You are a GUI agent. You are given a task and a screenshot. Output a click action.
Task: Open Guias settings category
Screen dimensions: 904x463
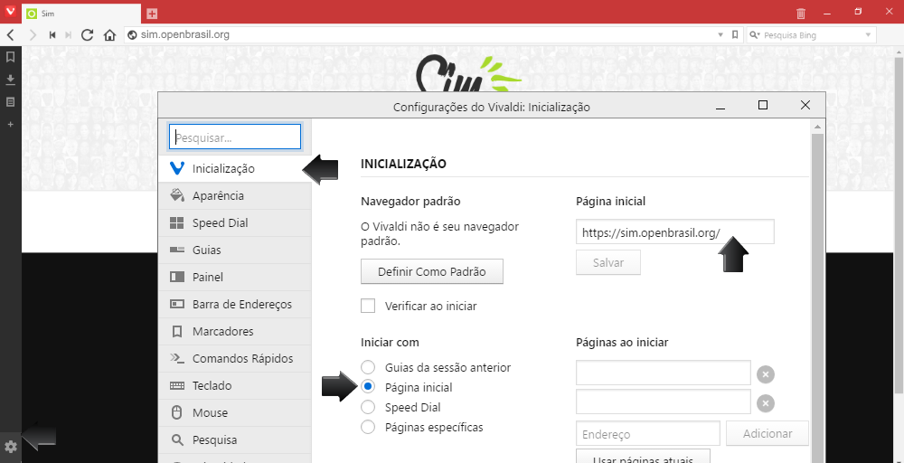tap(235, 250)
